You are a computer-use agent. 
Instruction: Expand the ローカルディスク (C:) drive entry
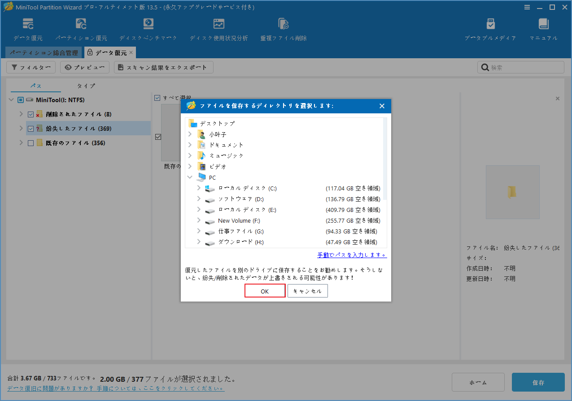(x=198, y=188)
